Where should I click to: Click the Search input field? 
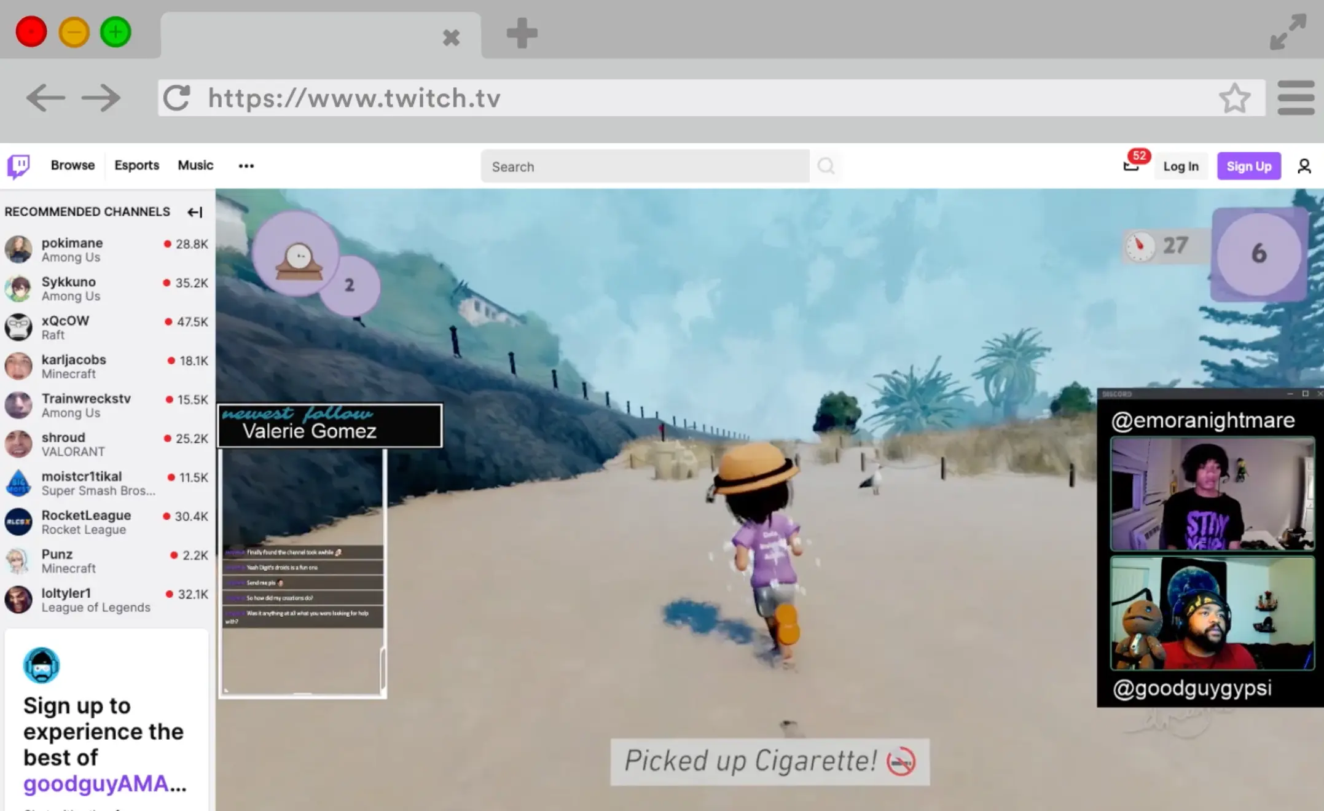click(x=645, y=167)
